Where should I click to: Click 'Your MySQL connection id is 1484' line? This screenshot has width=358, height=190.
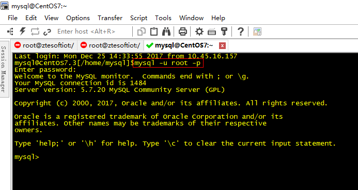point(80,83)
